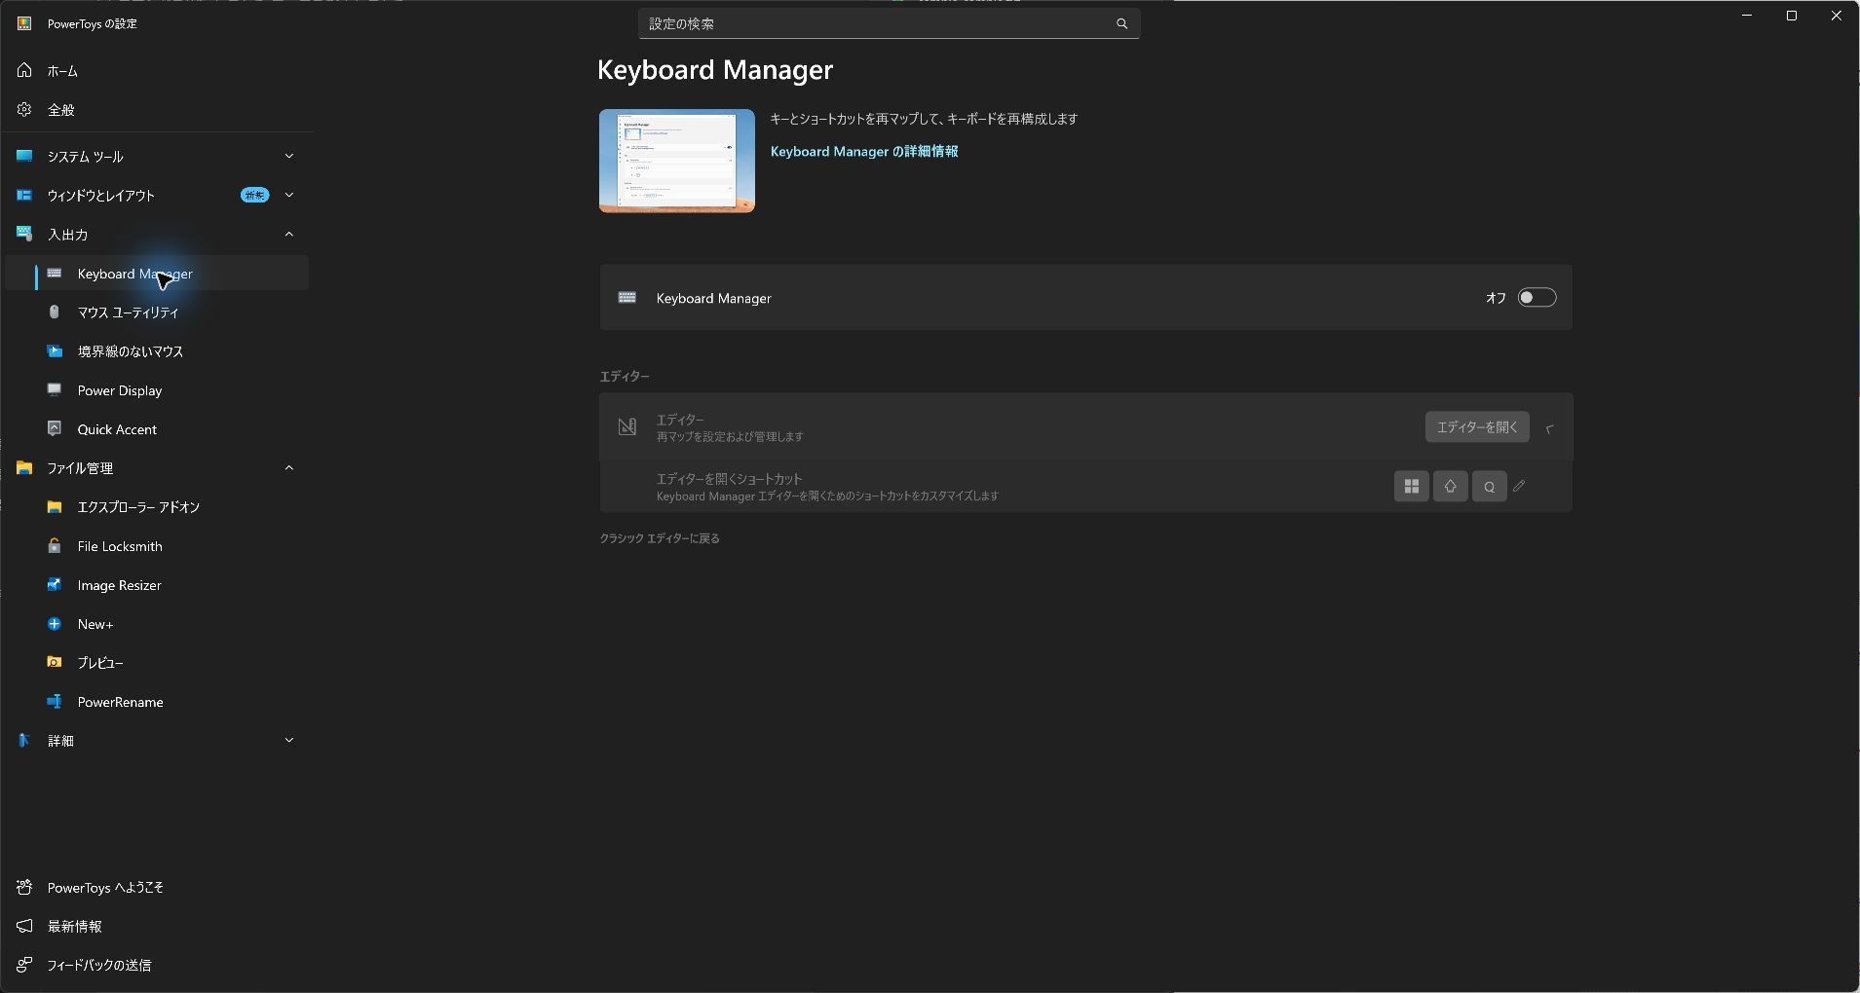Screen dimensions: 1860x993
Task: Open File Locksmith settings
Action: coord(156,546)
